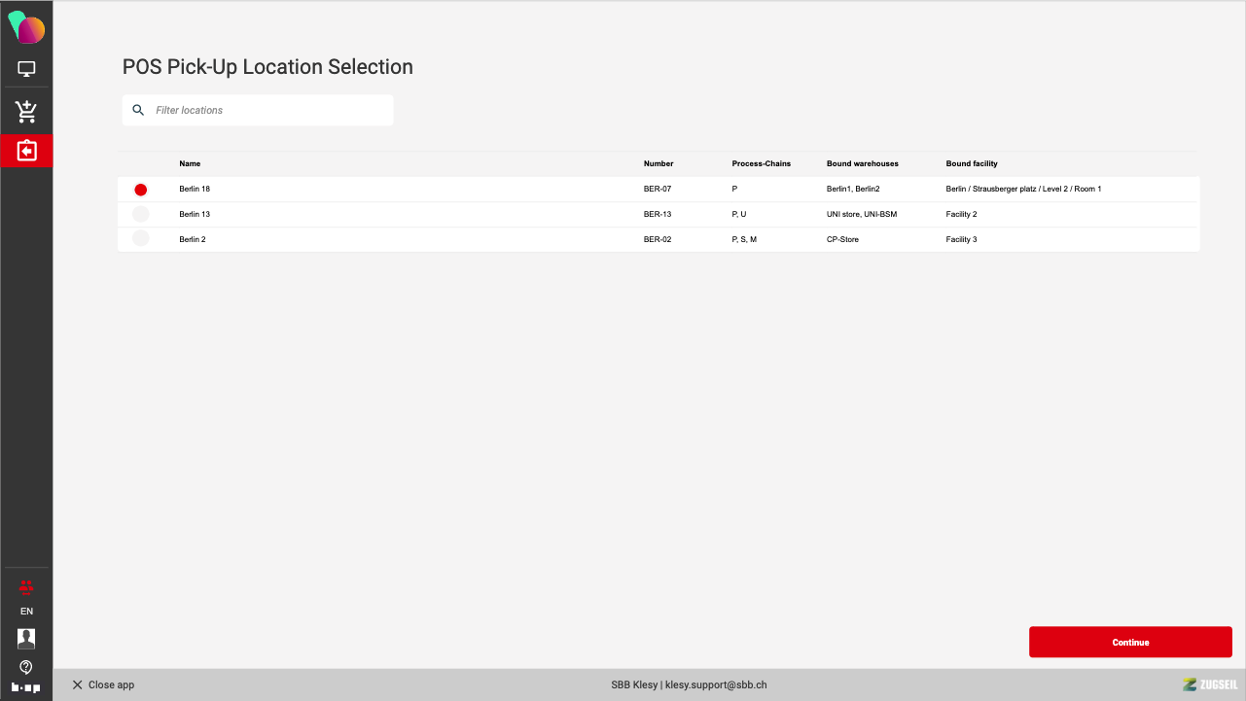Sort by the Number column header
Viewport: 1246px width, 701px height.
(659, 163)
